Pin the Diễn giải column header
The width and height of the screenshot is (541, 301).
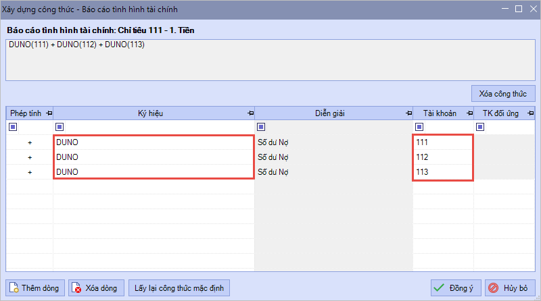pos(407,113)
